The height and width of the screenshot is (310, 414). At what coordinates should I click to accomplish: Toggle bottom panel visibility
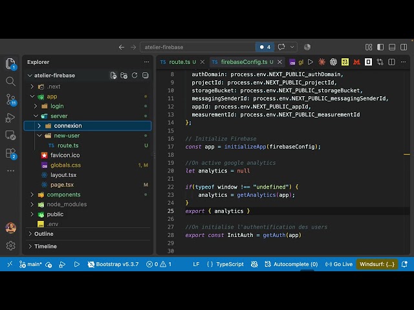point(392,47)
